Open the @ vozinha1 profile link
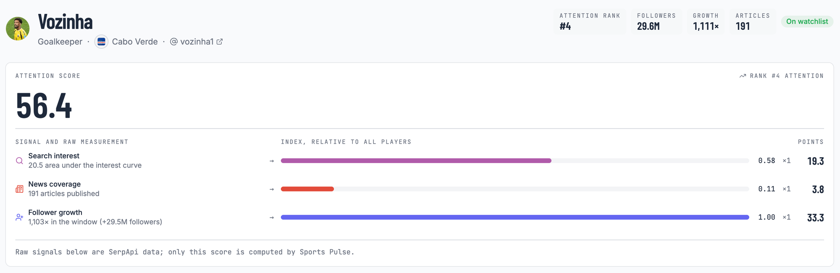This screenshot has height=273, width=840. tap(196, 42)
